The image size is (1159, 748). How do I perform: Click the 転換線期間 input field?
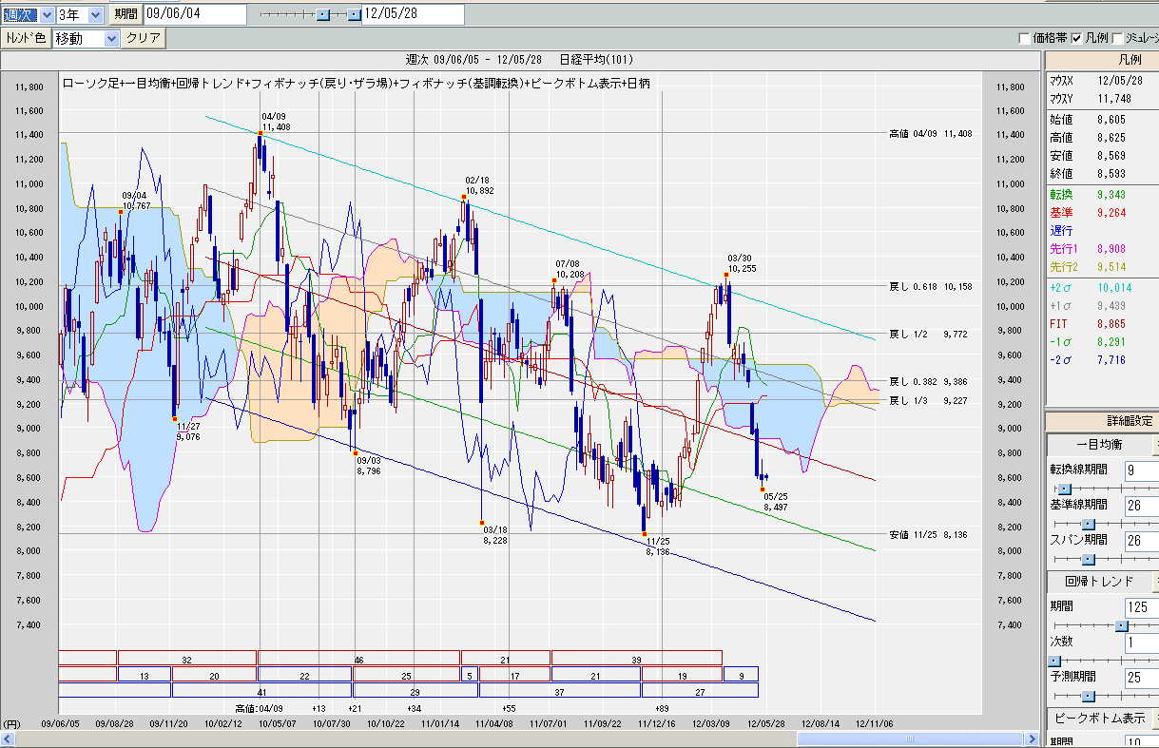coord(1142,470)
